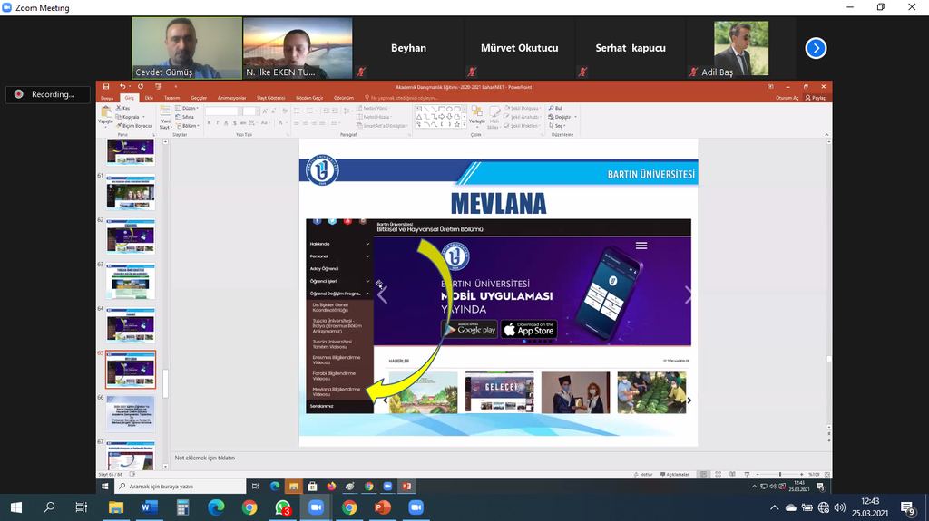Open Açıklamalar comments button

point(675,474)
